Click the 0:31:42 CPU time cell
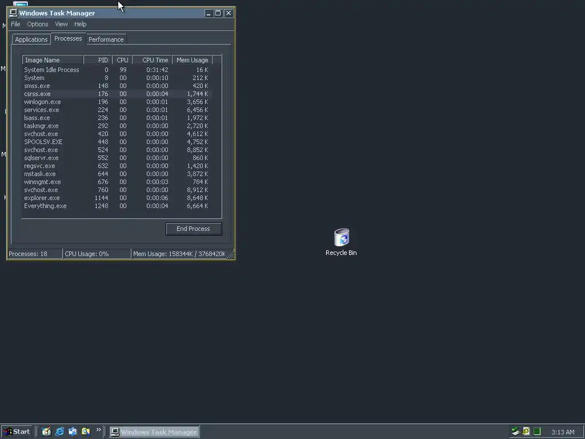Screen dimensions: 585x439 [157, 70]
